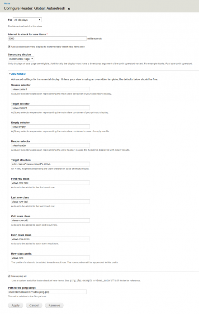Click the Remove button
This screenshot has width=199, height=314.
pos(54,305)
